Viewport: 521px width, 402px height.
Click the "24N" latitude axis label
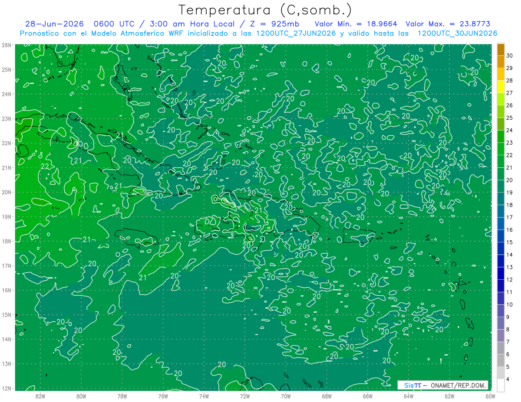tap(7, 94)
